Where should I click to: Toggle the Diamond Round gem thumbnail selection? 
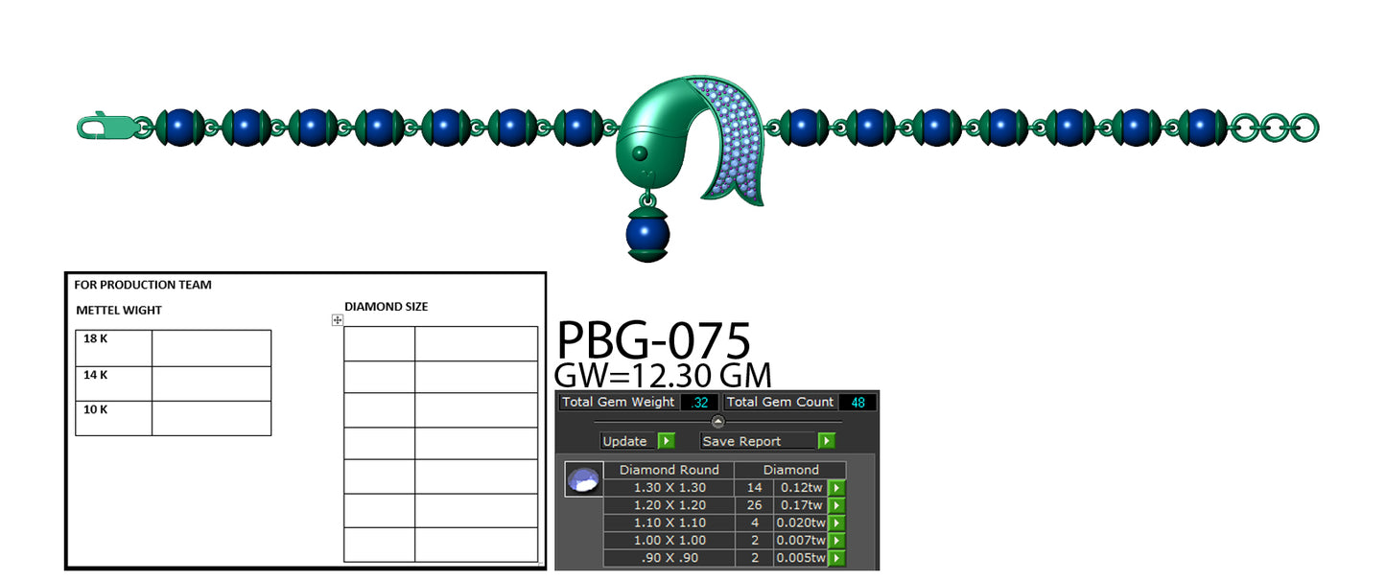[581, 478]
